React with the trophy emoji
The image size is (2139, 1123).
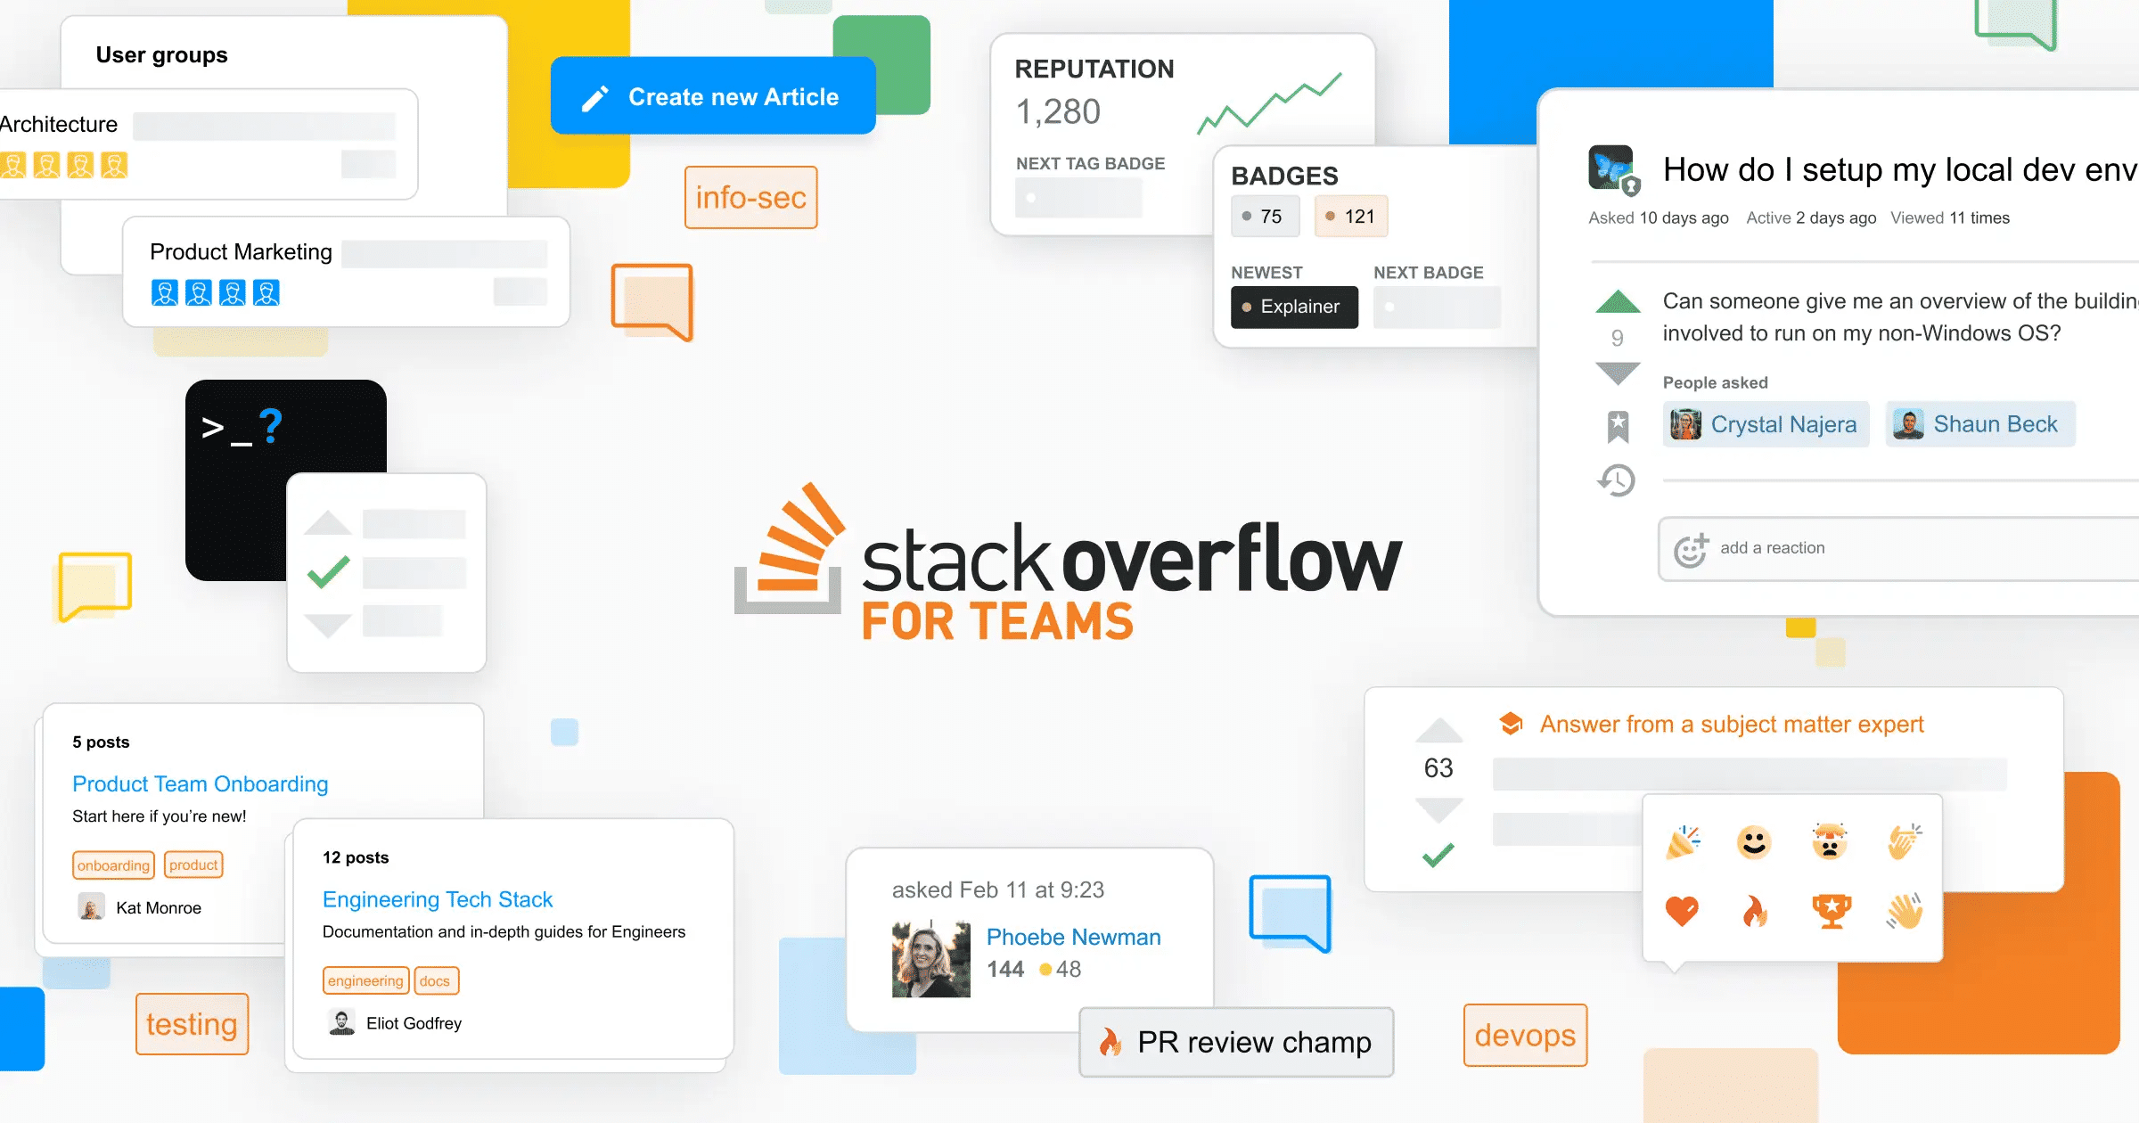tap(1832, 911)
